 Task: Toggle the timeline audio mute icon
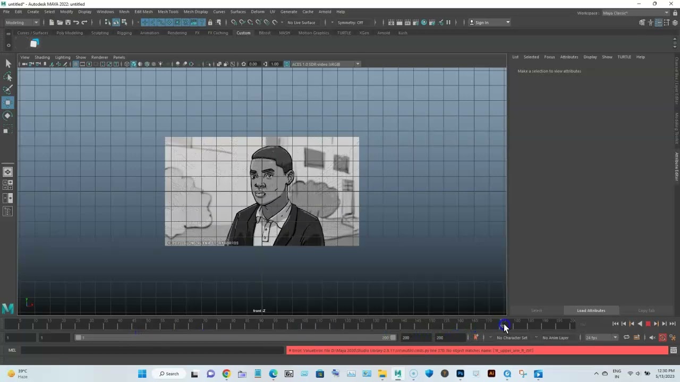pos(652,337)
